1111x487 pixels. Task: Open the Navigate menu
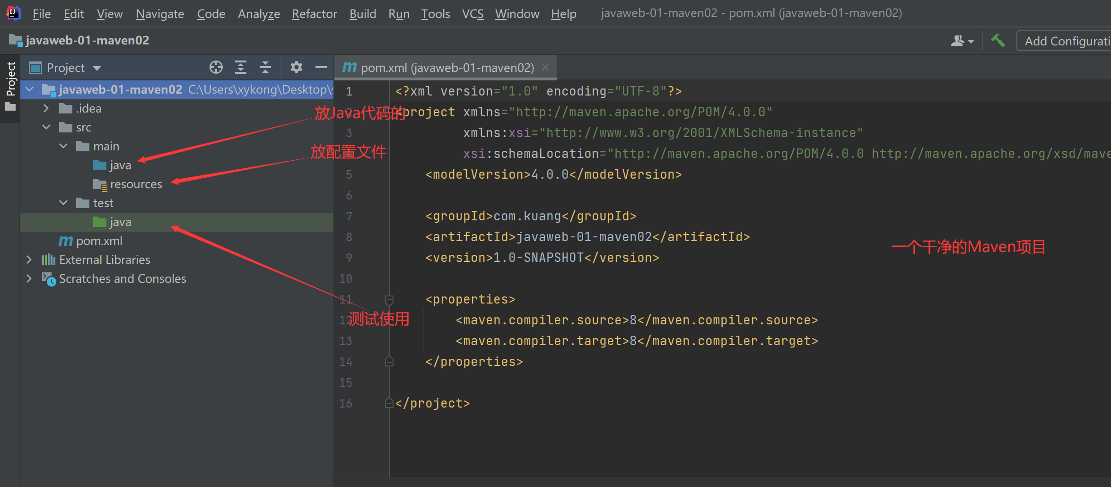click(160, 14)
